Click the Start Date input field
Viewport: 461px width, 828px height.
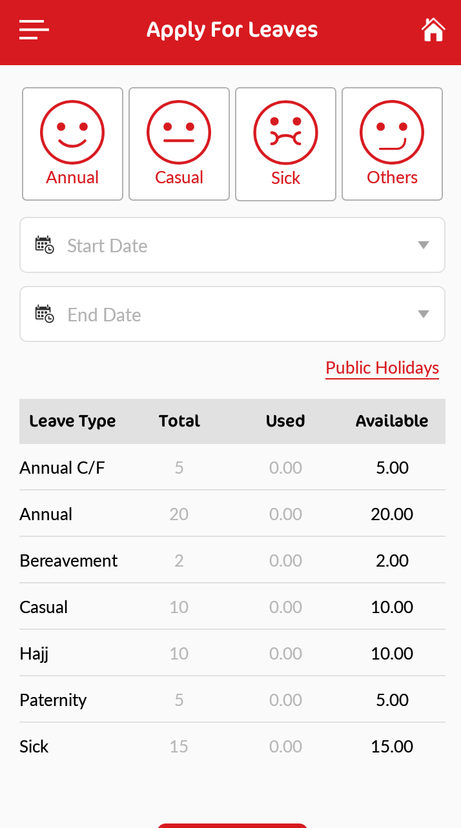pyautogui.click(x=232, y=245)
